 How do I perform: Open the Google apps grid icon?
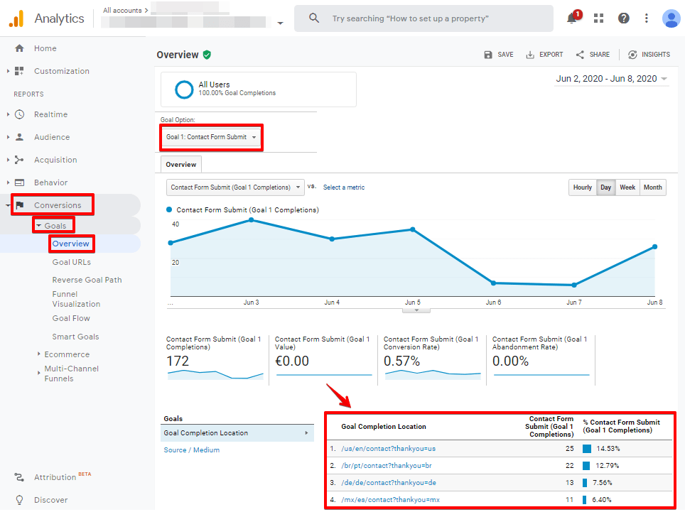(x=599, y=18)
